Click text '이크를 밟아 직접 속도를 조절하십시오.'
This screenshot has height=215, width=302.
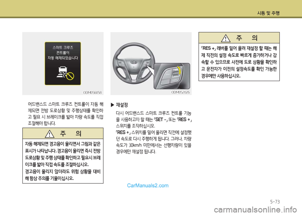57,164
